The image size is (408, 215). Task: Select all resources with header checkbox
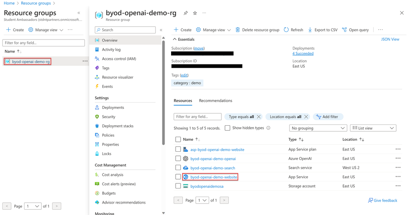[178, 140]
